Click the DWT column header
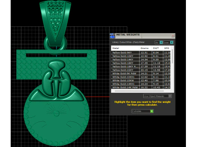This screenshot has width=197, height=147. pos(157,48)
